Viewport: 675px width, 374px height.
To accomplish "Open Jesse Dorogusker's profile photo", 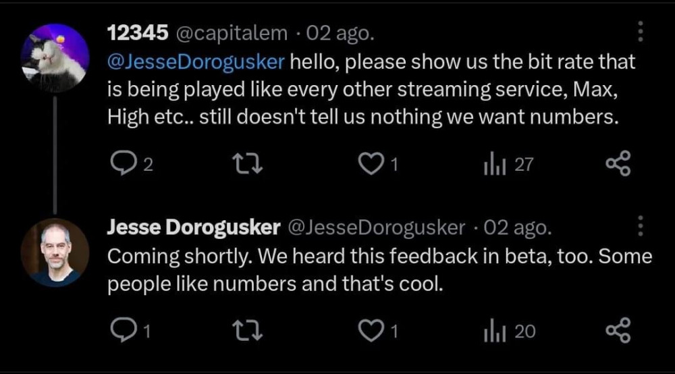I will (x=55, y=253).
